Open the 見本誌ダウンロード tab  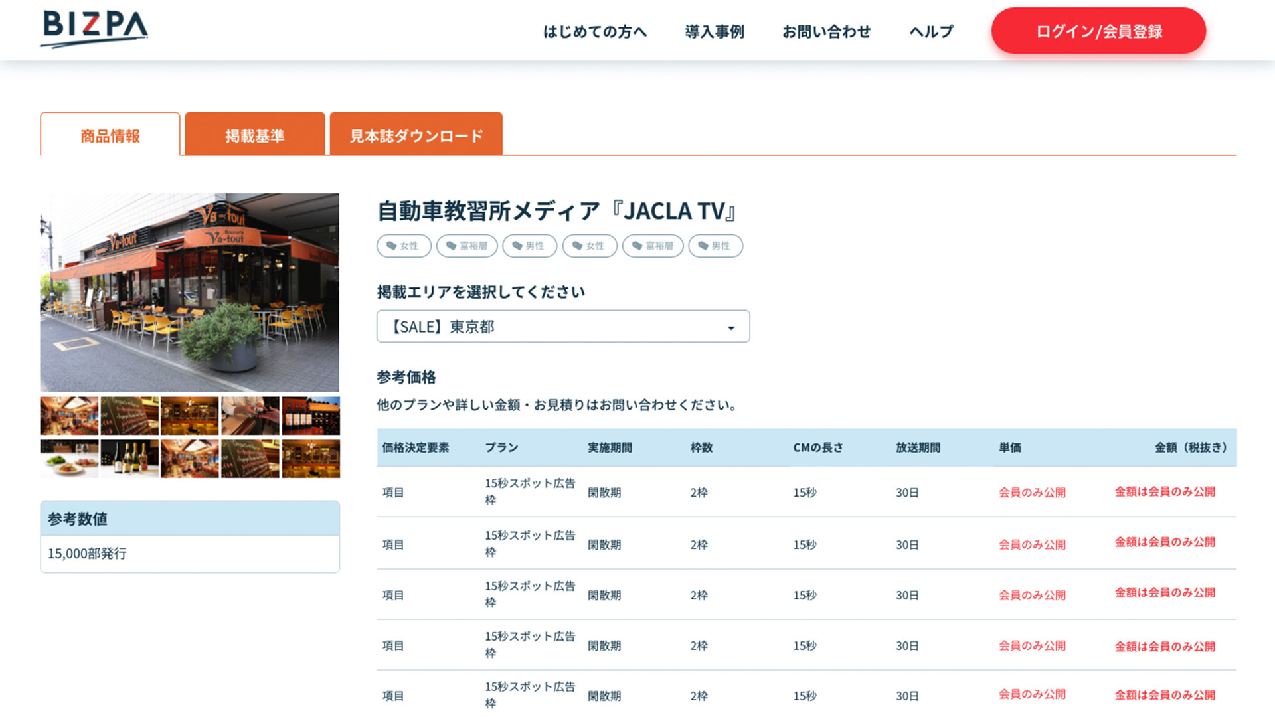pos(416,135)
